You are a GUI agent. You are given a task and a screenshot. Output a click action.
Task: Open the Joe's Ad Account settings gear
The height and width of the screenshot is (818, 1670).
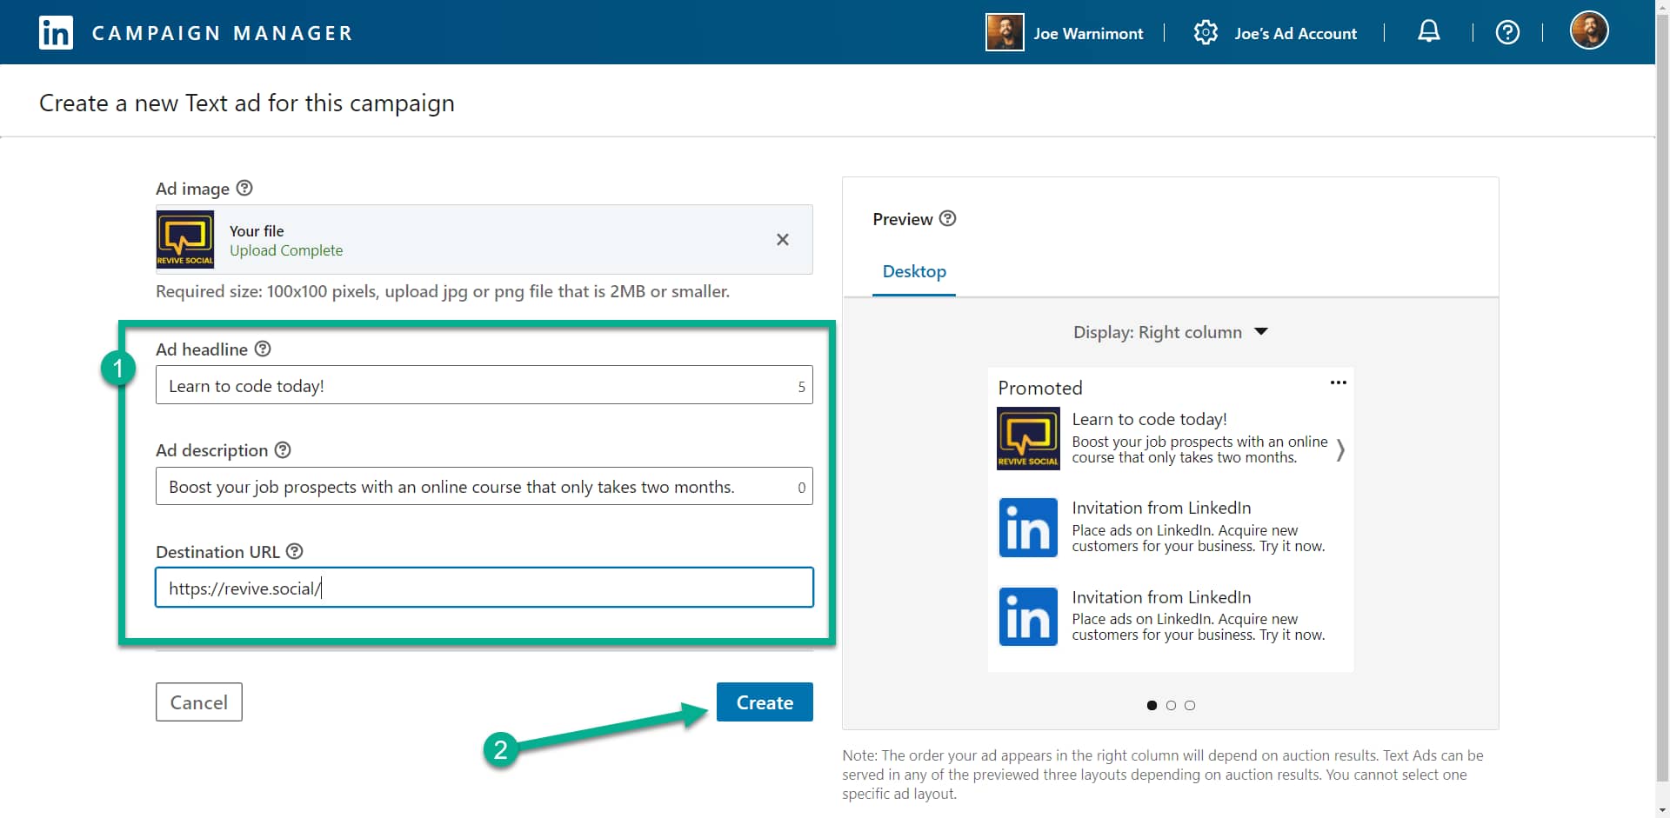coord(1206,33)
